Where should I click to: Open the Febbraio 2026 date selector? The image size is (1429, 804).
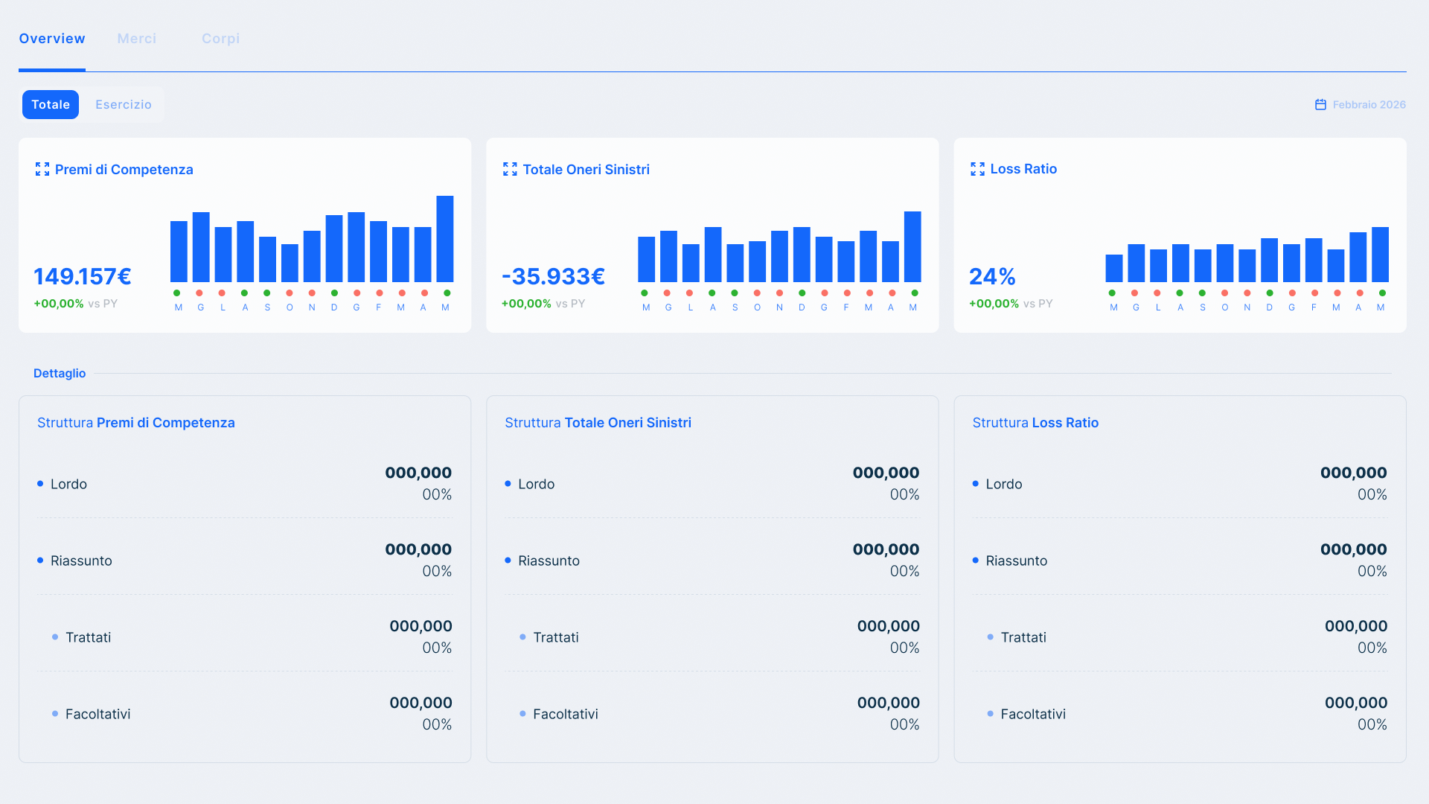[1369, 104]
